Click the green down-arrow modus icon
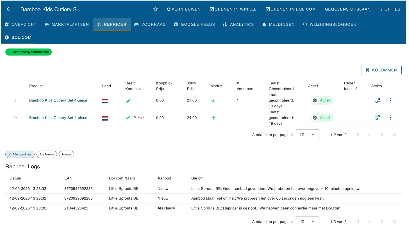Image resolution: width=409 pixels, height=235 pixels. (213, 100)
